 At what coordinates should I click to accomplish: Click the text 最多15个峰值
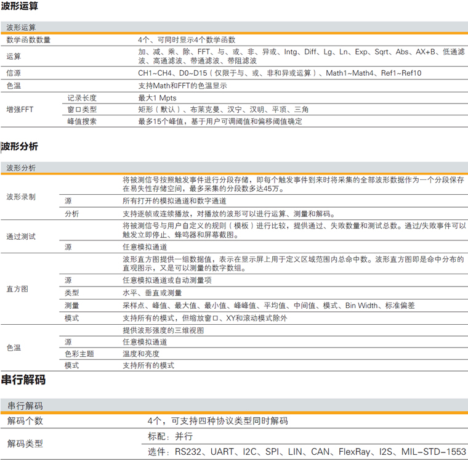coord(161,121)
